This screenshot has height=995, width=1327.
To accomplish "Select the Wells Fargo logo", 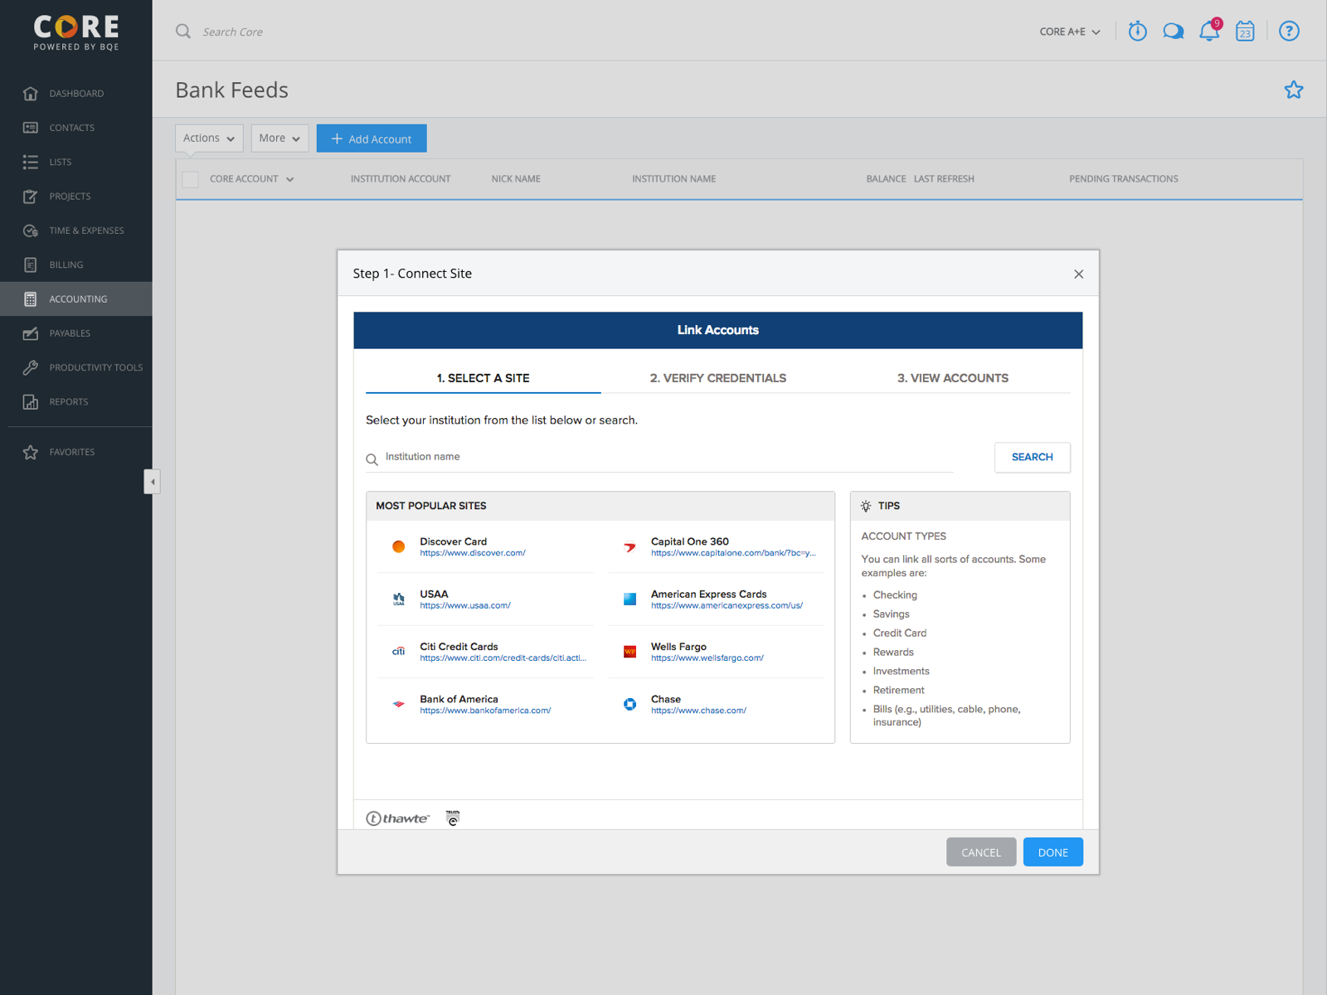I will [x=630, y=652].
